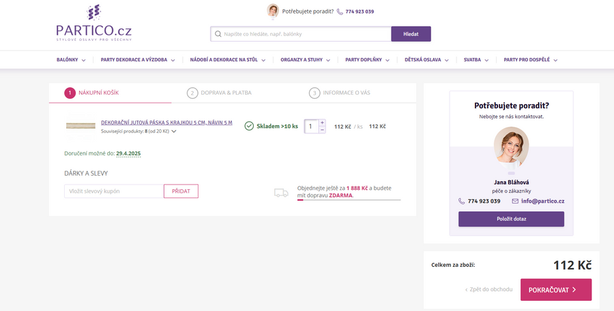Expand the related products chevron
Viewport: 614px width, 311px height.
tap(174, 131)
